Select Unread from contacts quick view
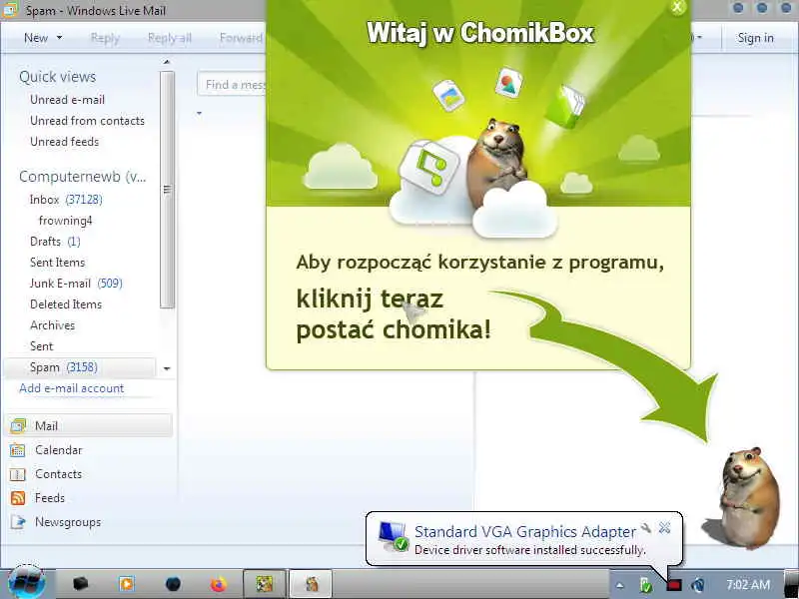This screenshot has width=799, height=599. click(87, 121)
